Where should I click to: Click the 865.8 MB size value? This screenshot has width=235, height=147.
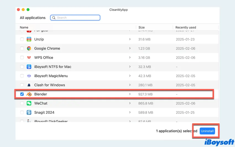pos(146,103)
